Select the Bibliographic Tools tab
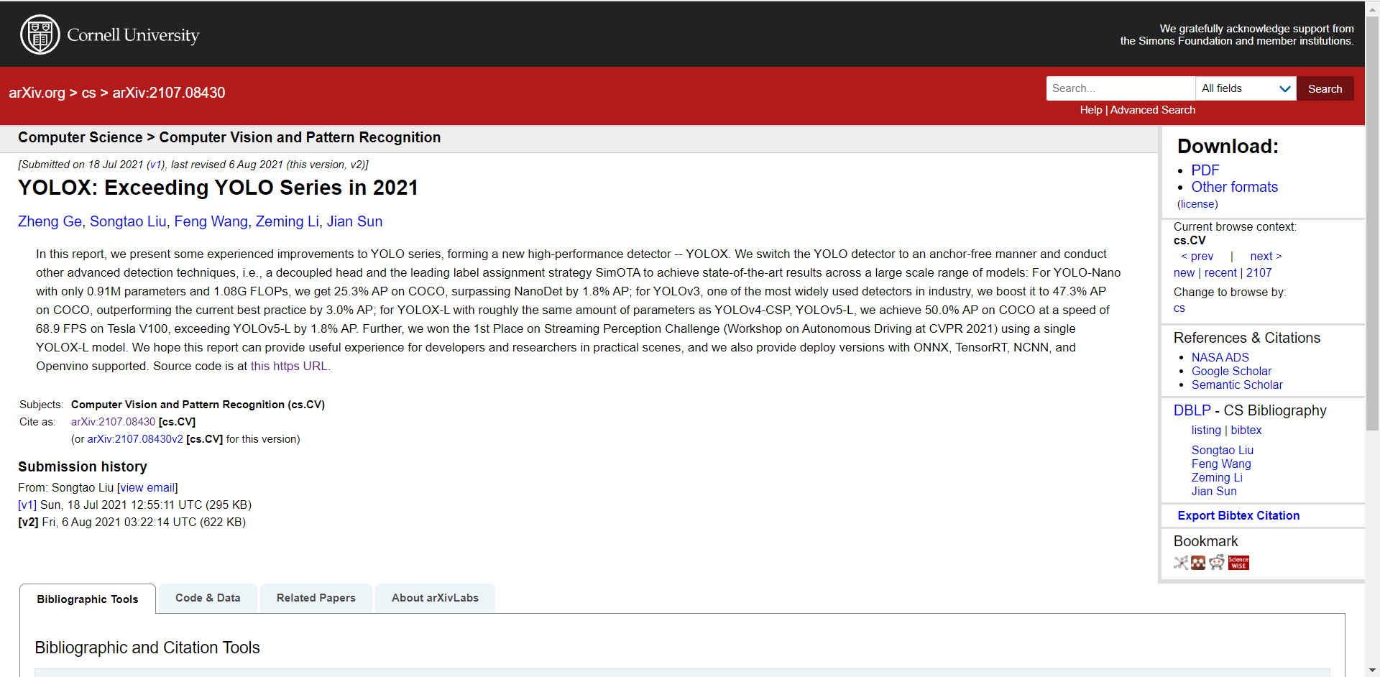The height and width of the screenshot is (677, 1380). 88,599
